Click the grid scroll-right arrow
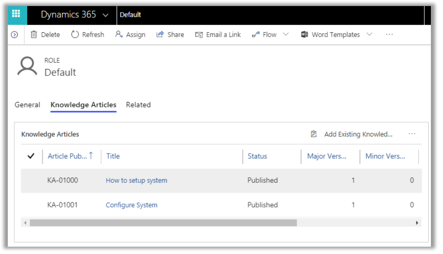This screenshot has width=443, height=254. point(417,223)
